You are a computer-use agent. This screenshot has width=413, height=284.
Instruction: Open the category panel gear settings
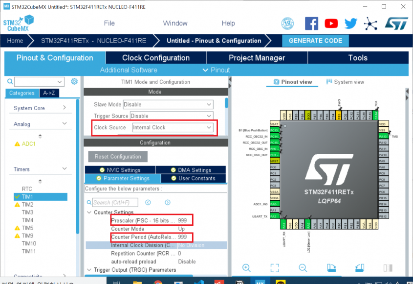coord(74,81)
